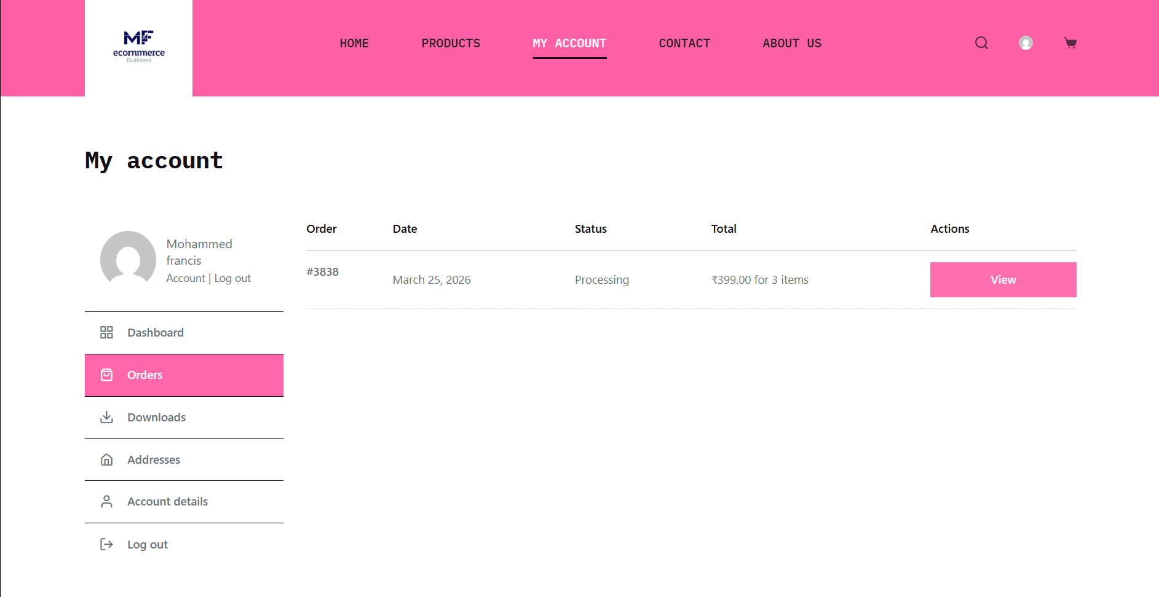
Task: Click the Downloads arrow icon
Action: tap(106, 417)
